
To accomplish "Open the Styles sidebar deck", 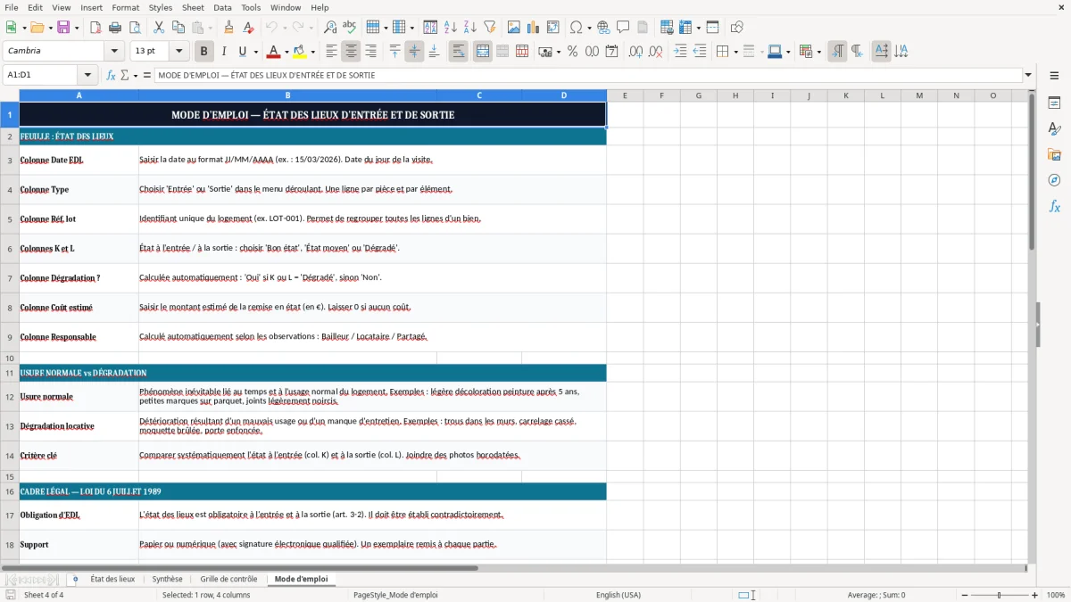I will [x=1054, y=128].
